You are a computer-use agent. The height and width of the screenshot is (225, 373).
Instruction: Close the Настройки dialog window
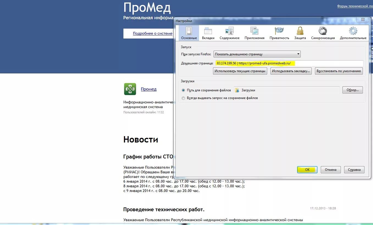coord(363,20)
